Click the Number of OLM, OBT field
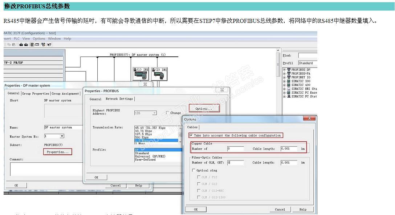This screenshot has width=395, height=215. click(236, 163)
